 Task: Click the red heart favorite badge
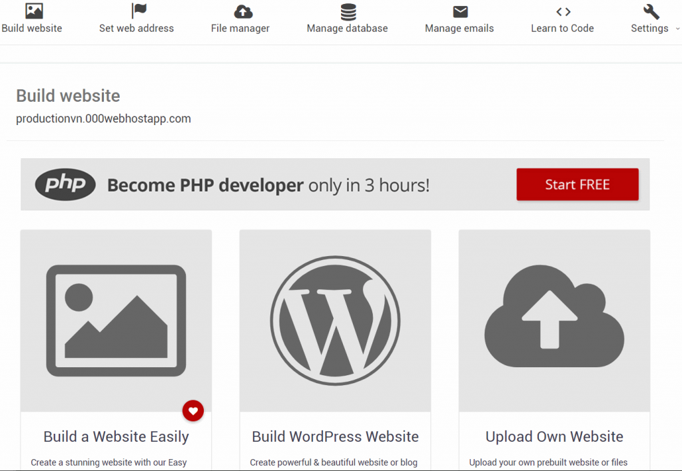click(x=193, y=410)
